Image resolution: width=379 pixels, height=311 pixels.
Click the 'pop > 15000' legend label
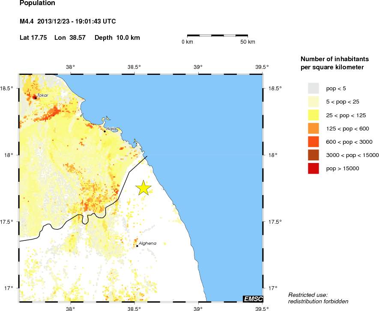pyautogui.click(x=343, y=169)
